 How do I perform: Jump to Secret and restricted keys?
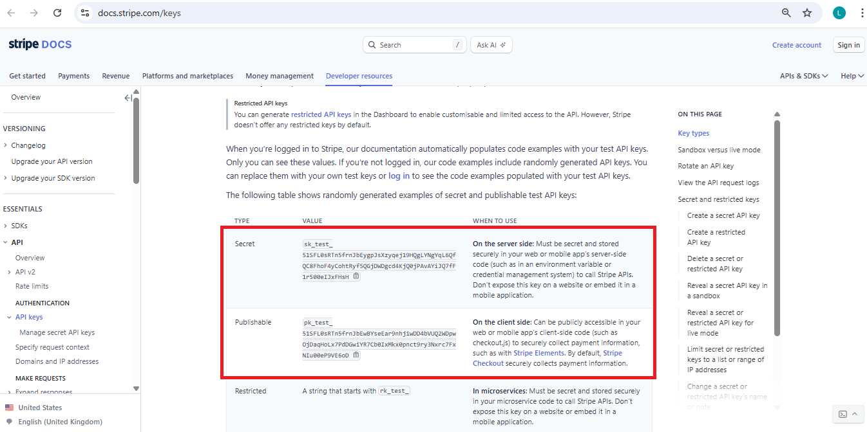[718, 199]
